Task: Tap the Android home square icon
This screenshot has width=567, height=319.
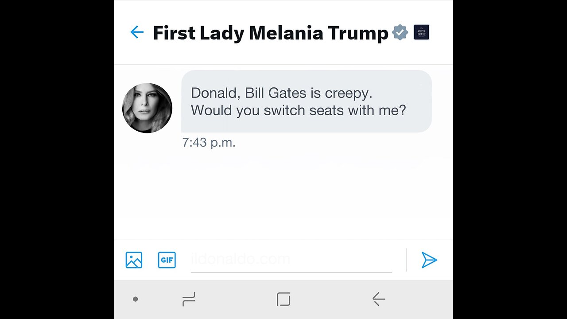Action: click(283, 300)
